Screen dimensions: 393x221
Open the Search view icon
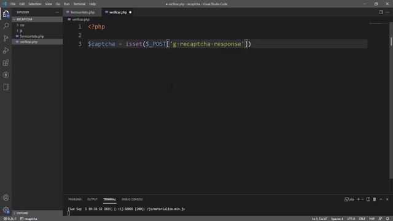pyautogui.click(x=6, y=26)
